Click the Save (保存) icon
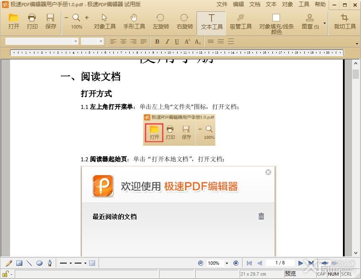The width and height of the screenshot is (361, 279). pyautogui.click(x=51, y=22)
